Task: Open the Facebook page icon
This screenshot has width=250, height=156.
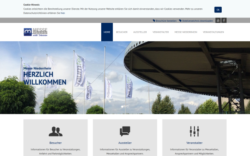Action: [x=224, y=20]
